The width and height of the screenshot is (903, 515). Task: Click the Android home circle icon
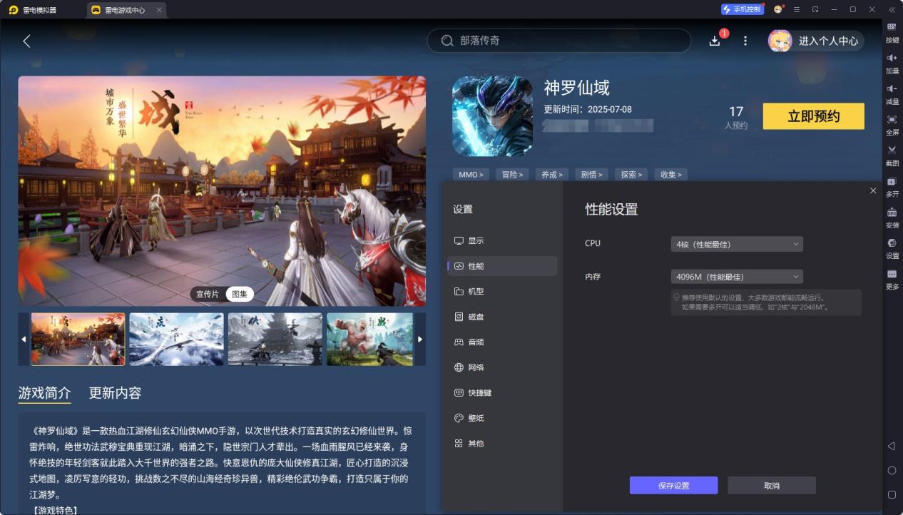[x=892, y=471]
